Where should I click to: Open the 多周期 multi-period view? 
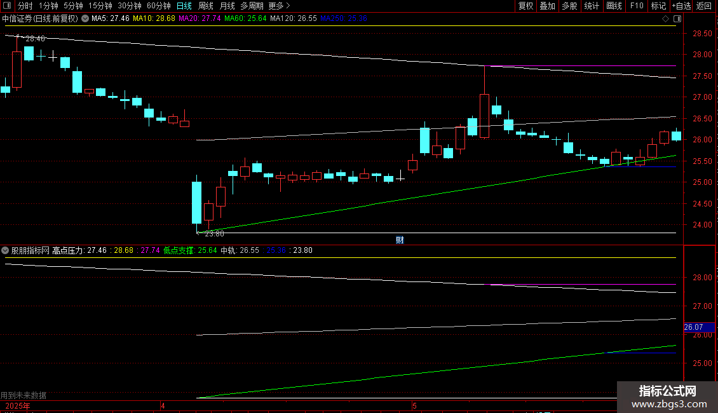pyautogui.click(x=252, y=6)
